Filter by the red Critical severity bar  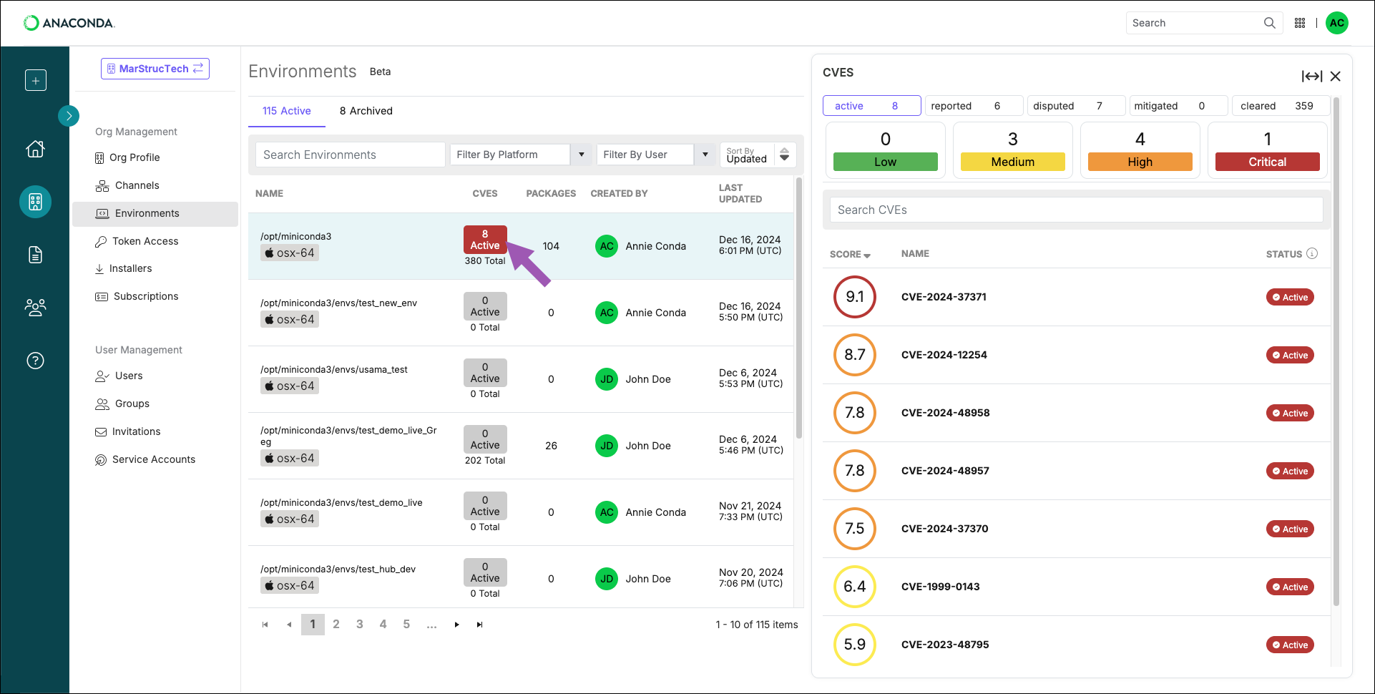(x=1267, y=162)
